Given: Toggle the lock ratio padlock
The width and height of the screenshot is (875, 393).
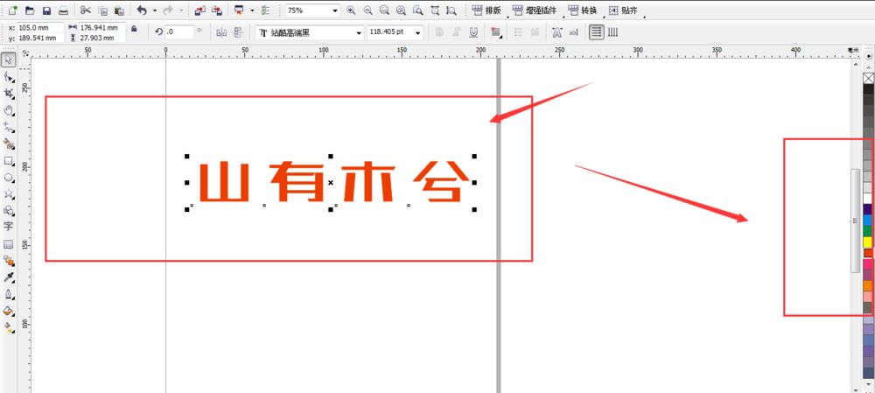Looking at the screenshot, I should (133, 29).
